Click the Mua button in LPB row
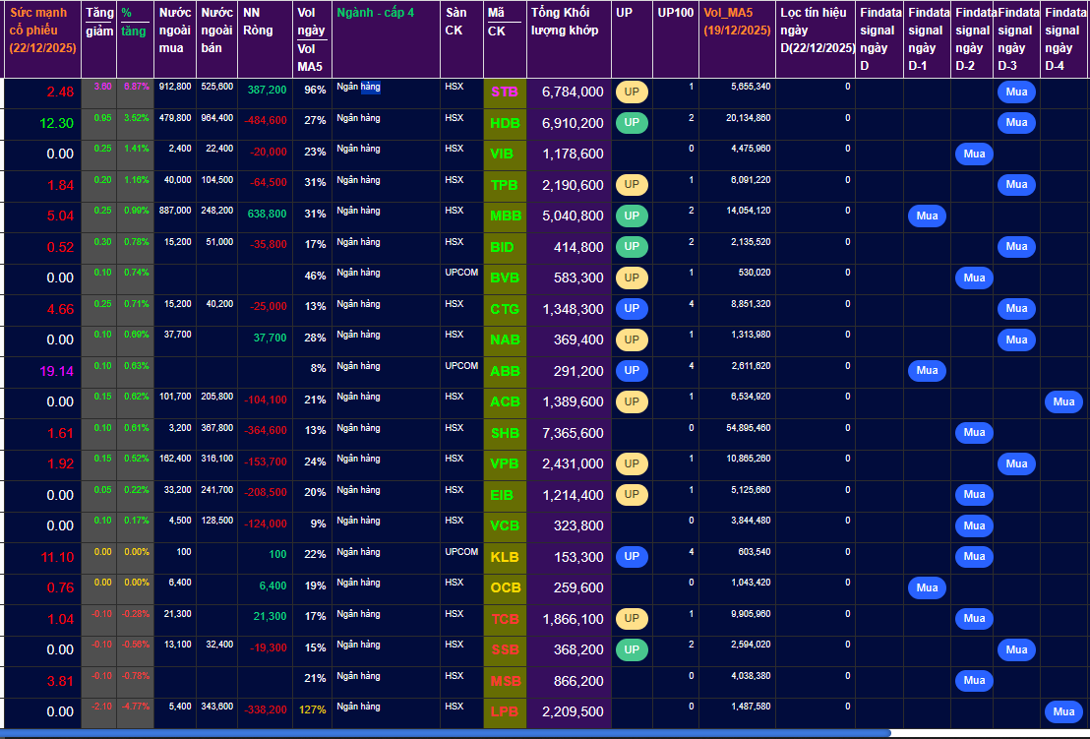The width and height of the screenshot is (1090, 739). (1063, 711)
